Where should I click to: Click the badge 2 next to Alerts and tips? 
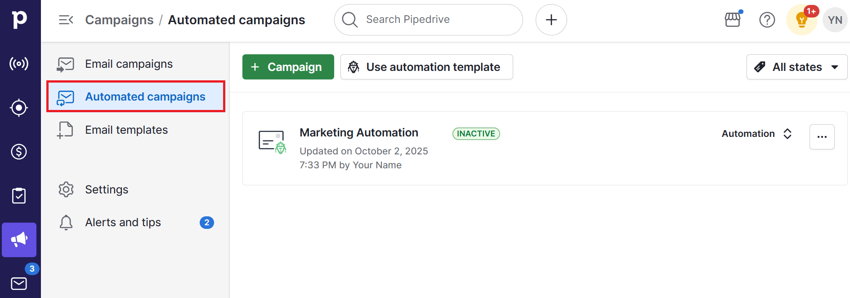point(207,223)
